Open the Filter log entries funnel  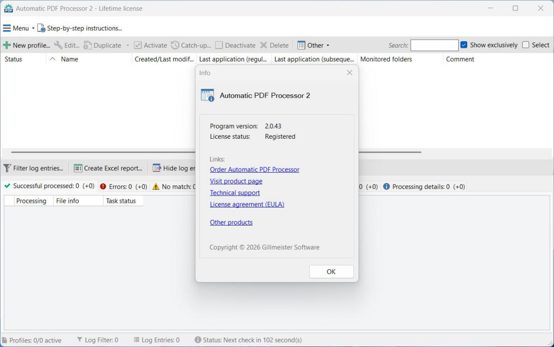click(7, 168)
